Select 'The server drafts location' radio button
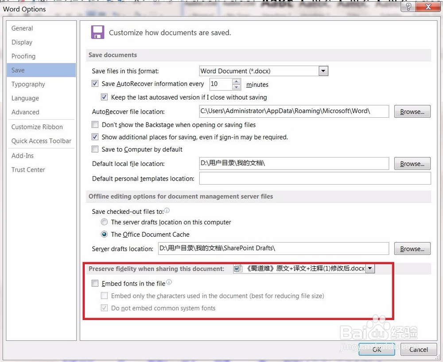This screenshot has height=362, width=443. [104, 222]
